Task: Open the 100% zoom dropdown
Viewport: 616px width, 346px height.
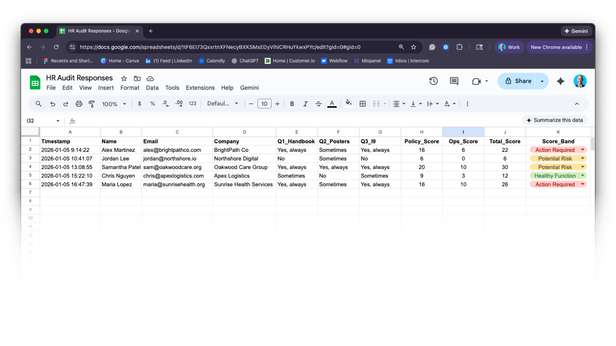Action: tap(114, 104)
